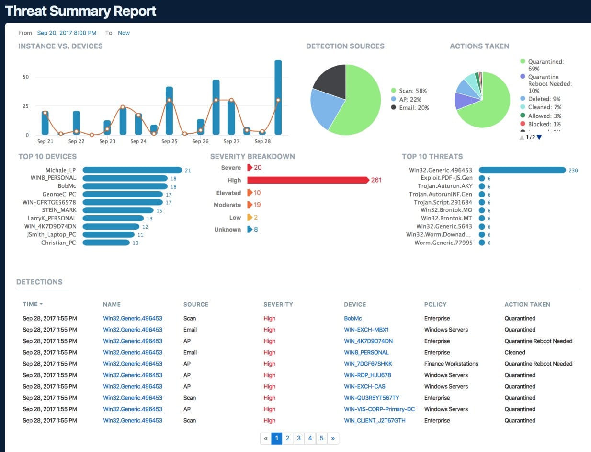Click the Scan 58% legend dot
Image resolution: width=591 pixels, height=452 pixels.
click(x=394, y=91)
